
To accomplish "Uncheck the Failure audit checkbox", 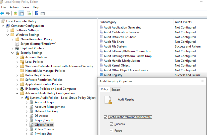I will [x=111, y=131].
